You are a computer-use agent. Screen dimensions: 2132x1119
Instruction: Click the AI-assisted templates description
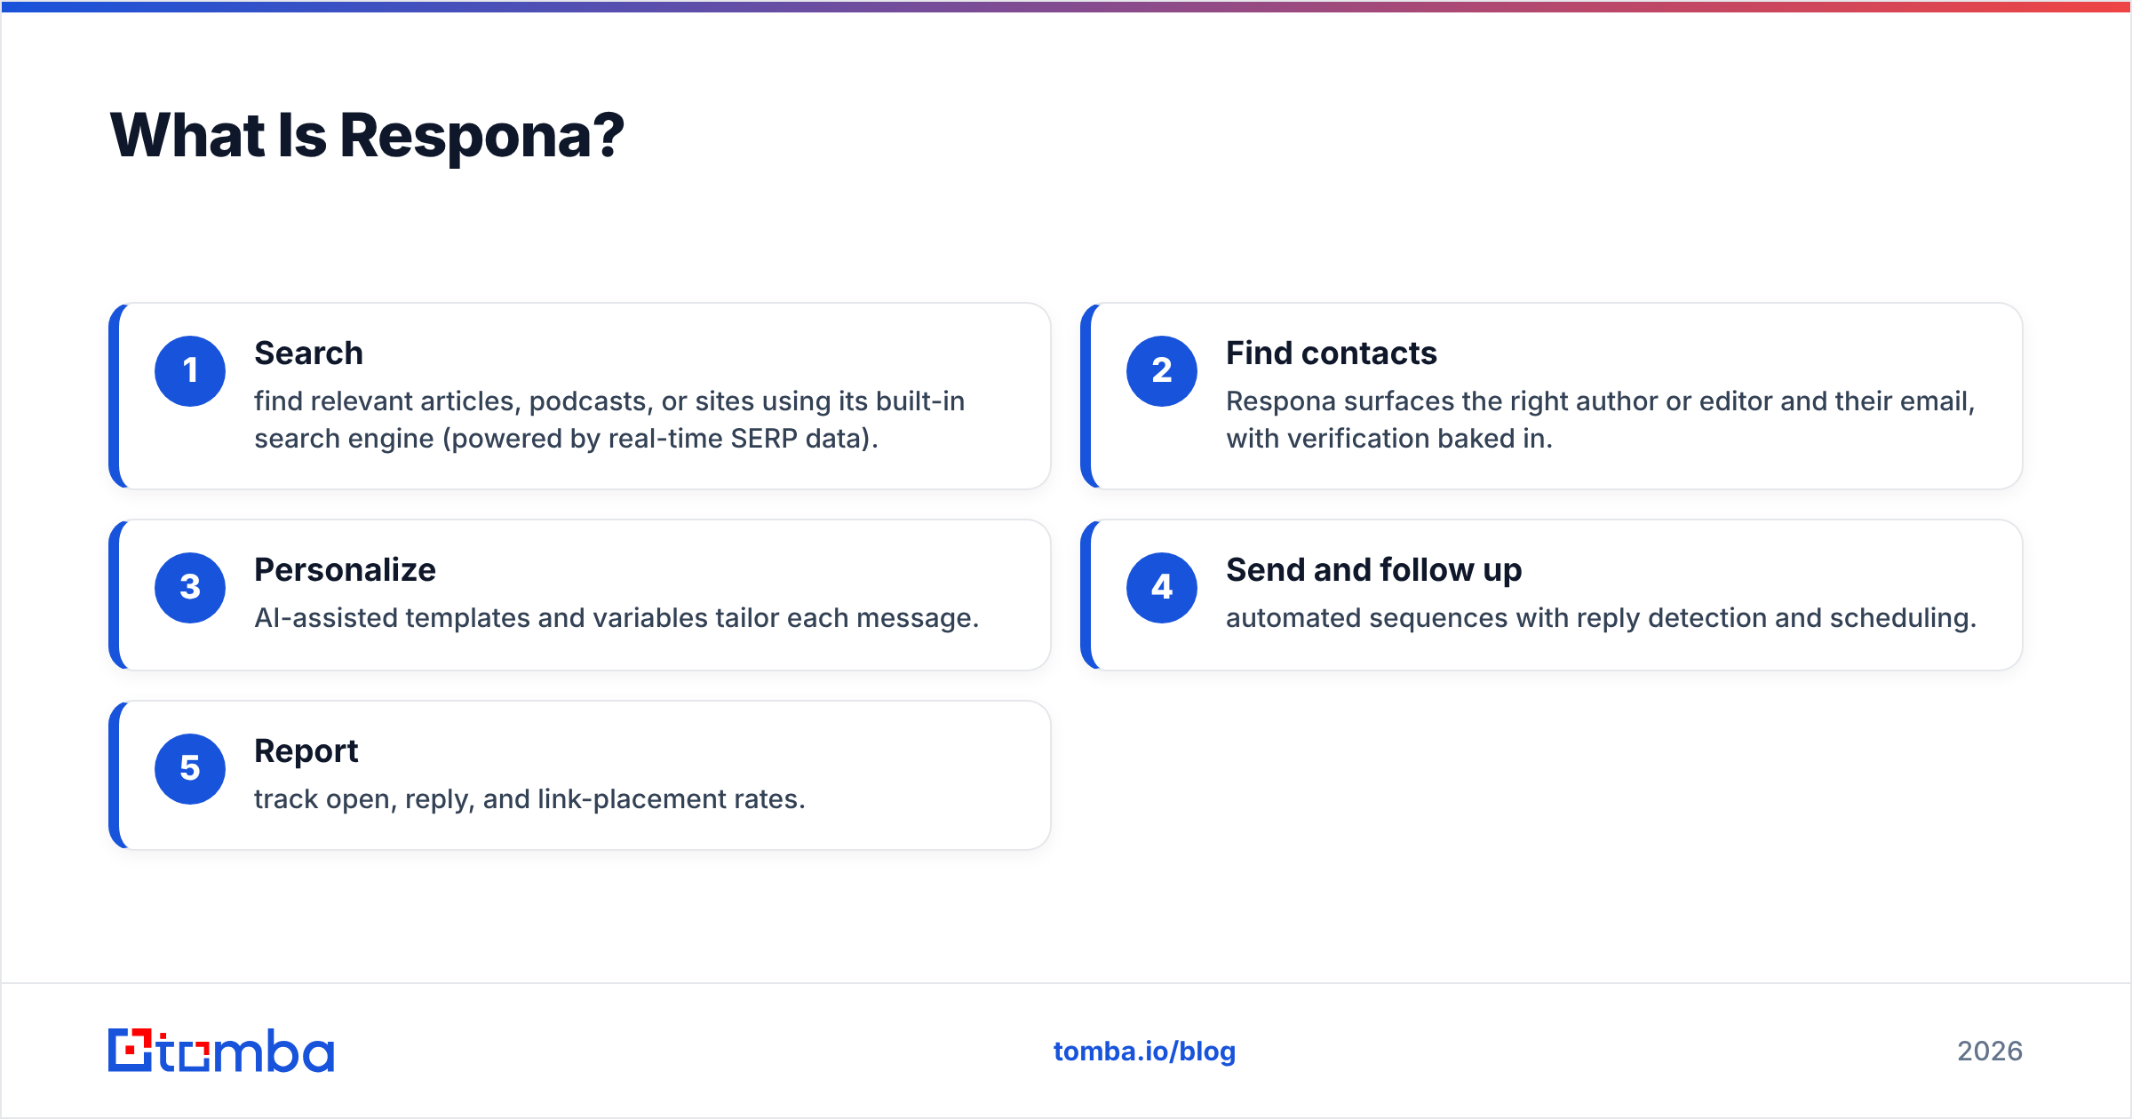pos(617,618)
